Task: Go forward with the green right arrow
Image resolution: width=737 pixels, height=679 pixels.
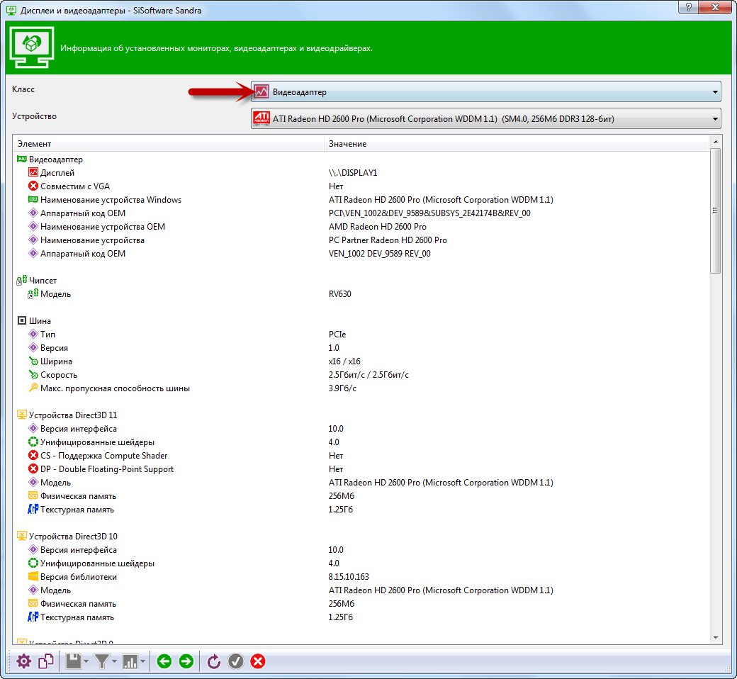Action: [186, 661]
